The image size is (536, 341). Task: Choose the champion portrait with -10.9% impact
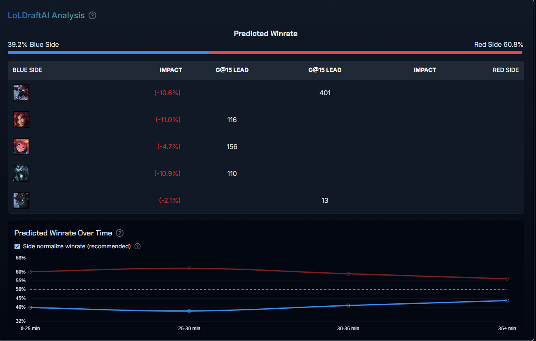21,173
